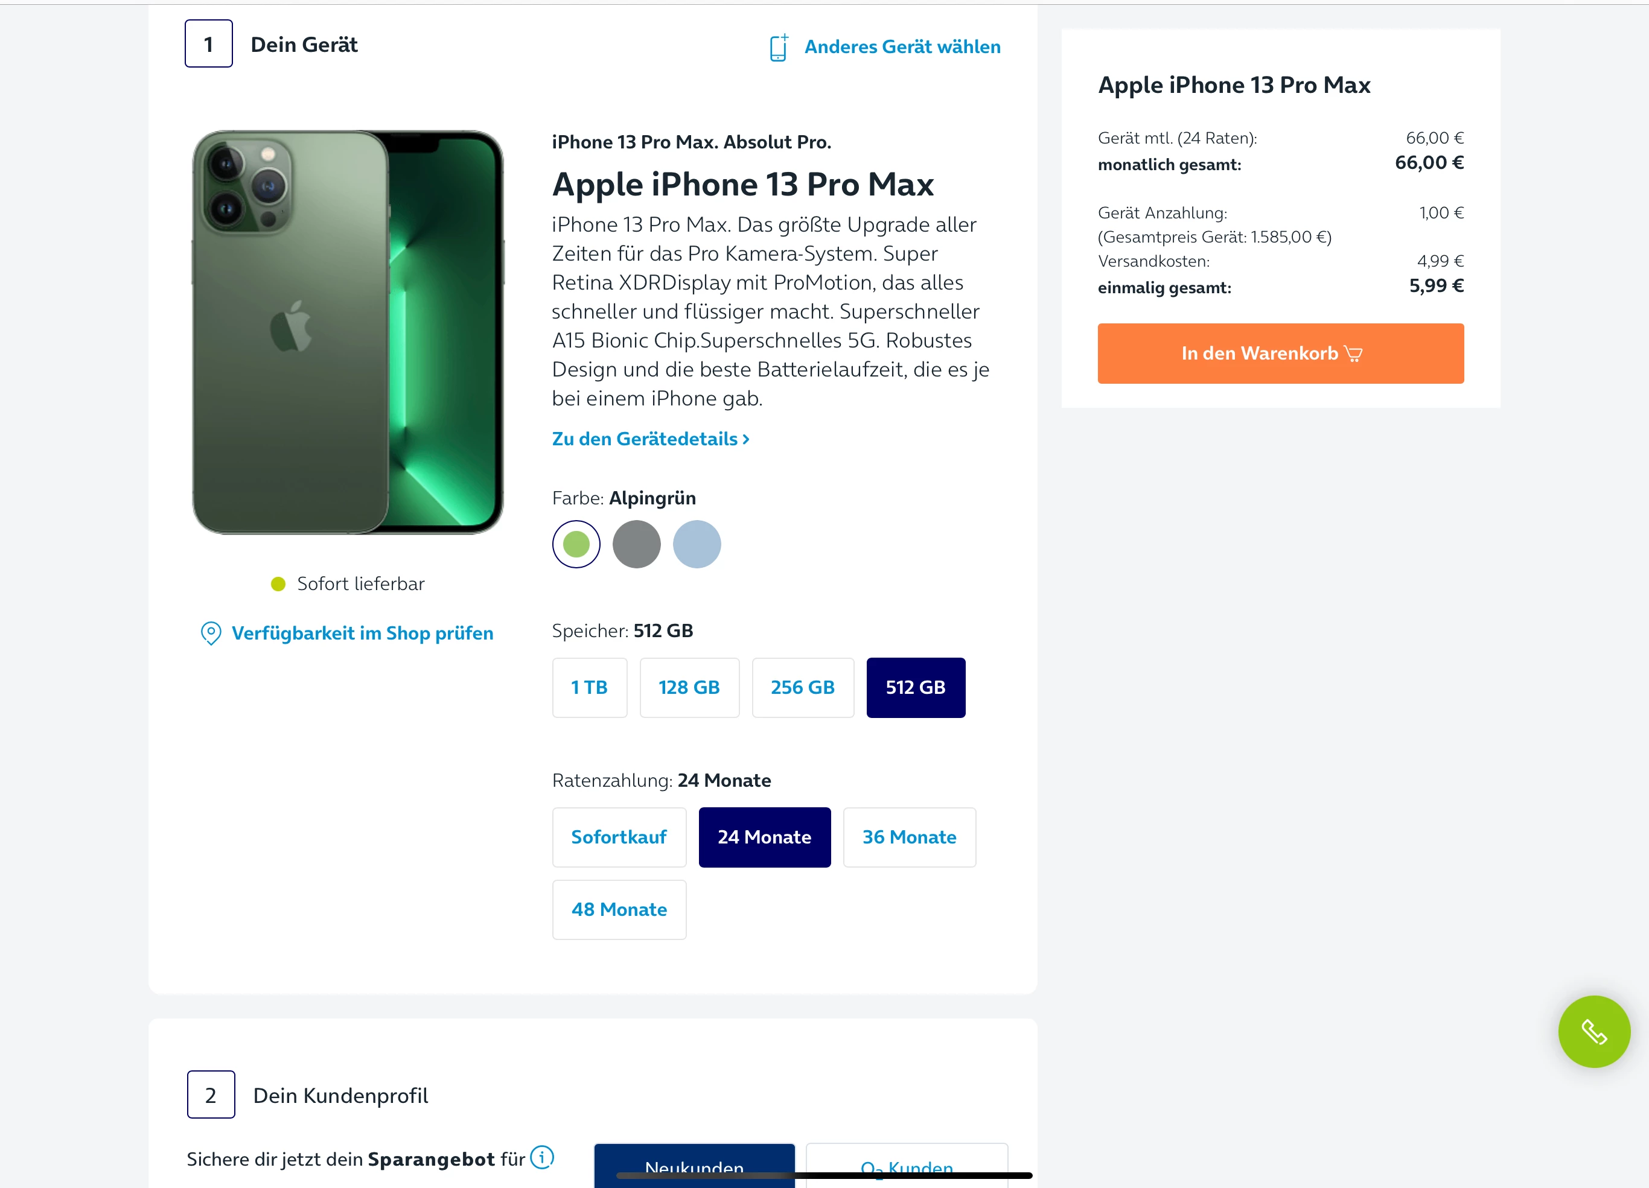Choose Sofortkauf payment option

(619, 837)
